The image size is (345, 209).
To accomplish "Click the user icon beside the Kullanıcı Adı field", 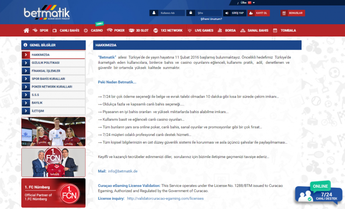I will click(154, 13).
